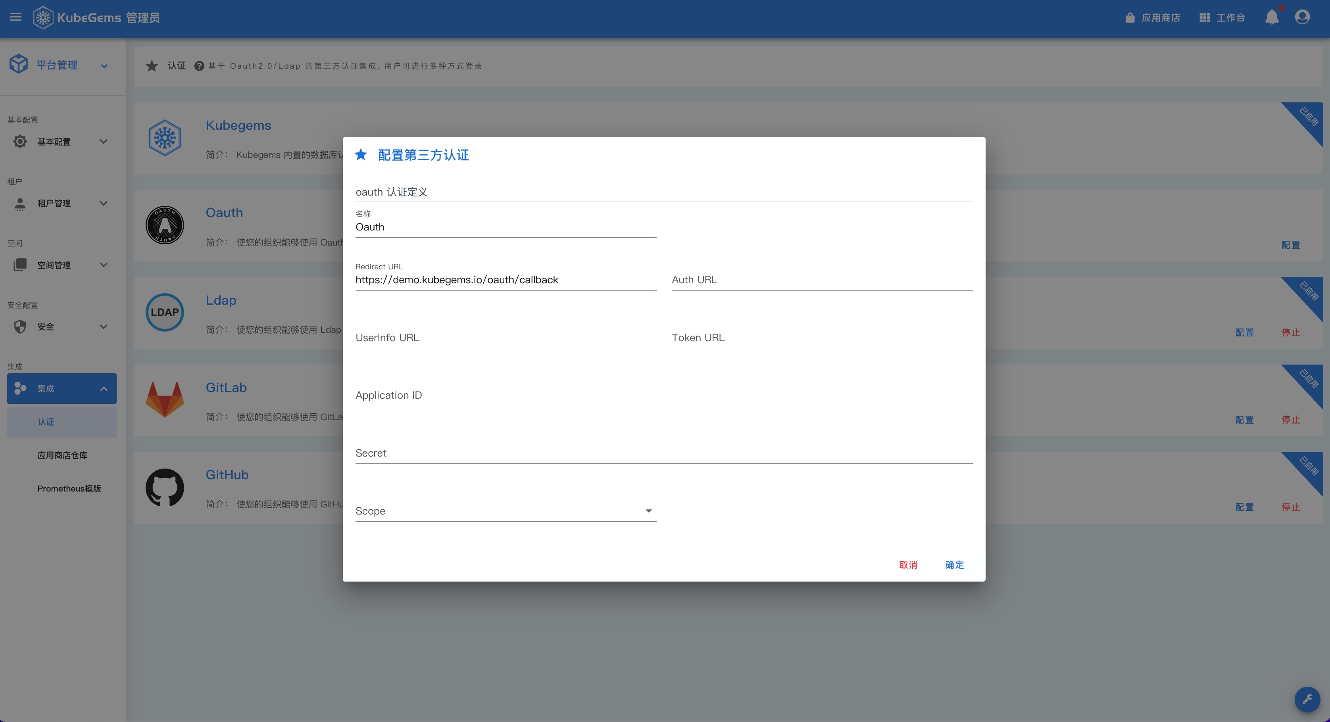Open the user account avatar icon
Screen dimensions: 1330x722
[1302, 17]
